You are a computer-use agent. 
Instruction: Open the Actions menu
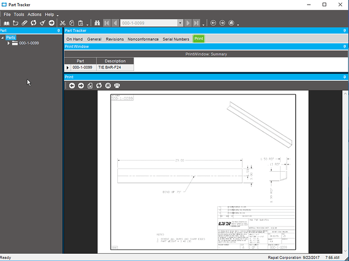coord(34,15)
